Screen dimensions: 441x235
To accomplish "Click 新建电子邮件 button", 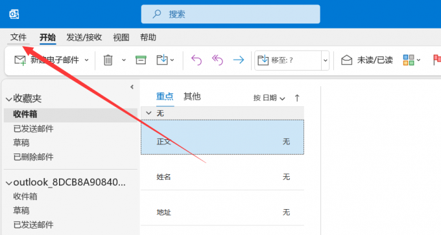I will point(47,60).
